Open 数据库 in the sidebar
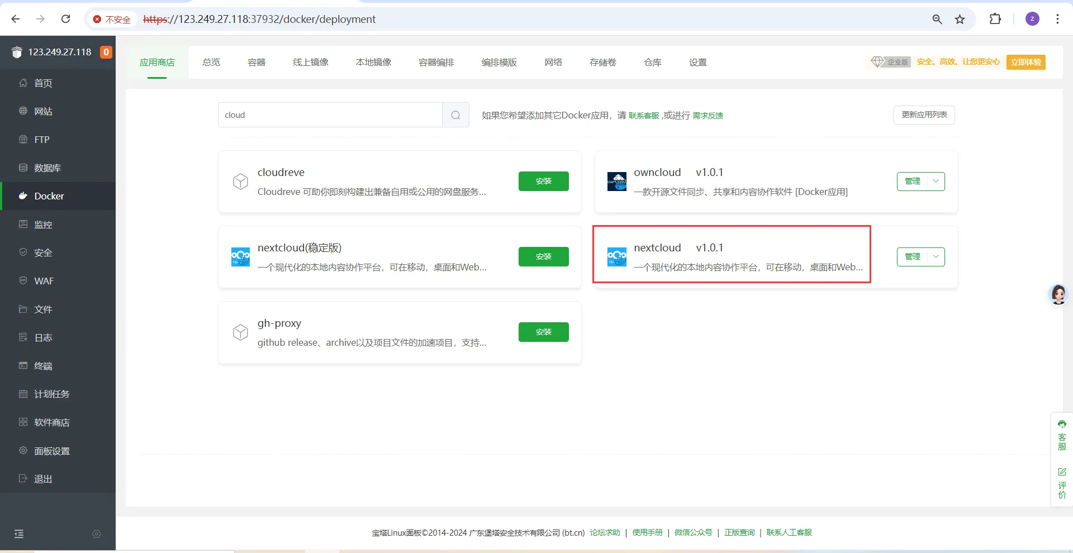Image resolution: width=1073 pixels, height=553 pixels. point(58,168)
